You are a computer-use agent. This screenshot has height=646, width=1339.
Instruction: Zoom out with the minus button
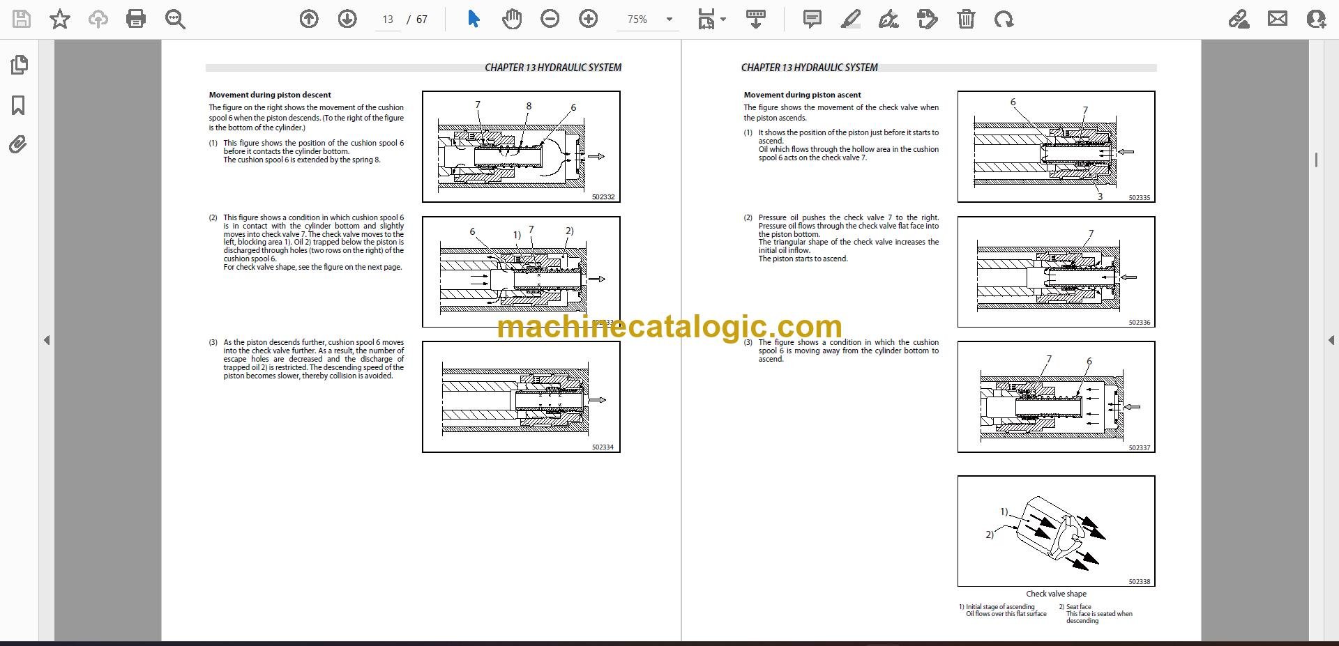550,19
